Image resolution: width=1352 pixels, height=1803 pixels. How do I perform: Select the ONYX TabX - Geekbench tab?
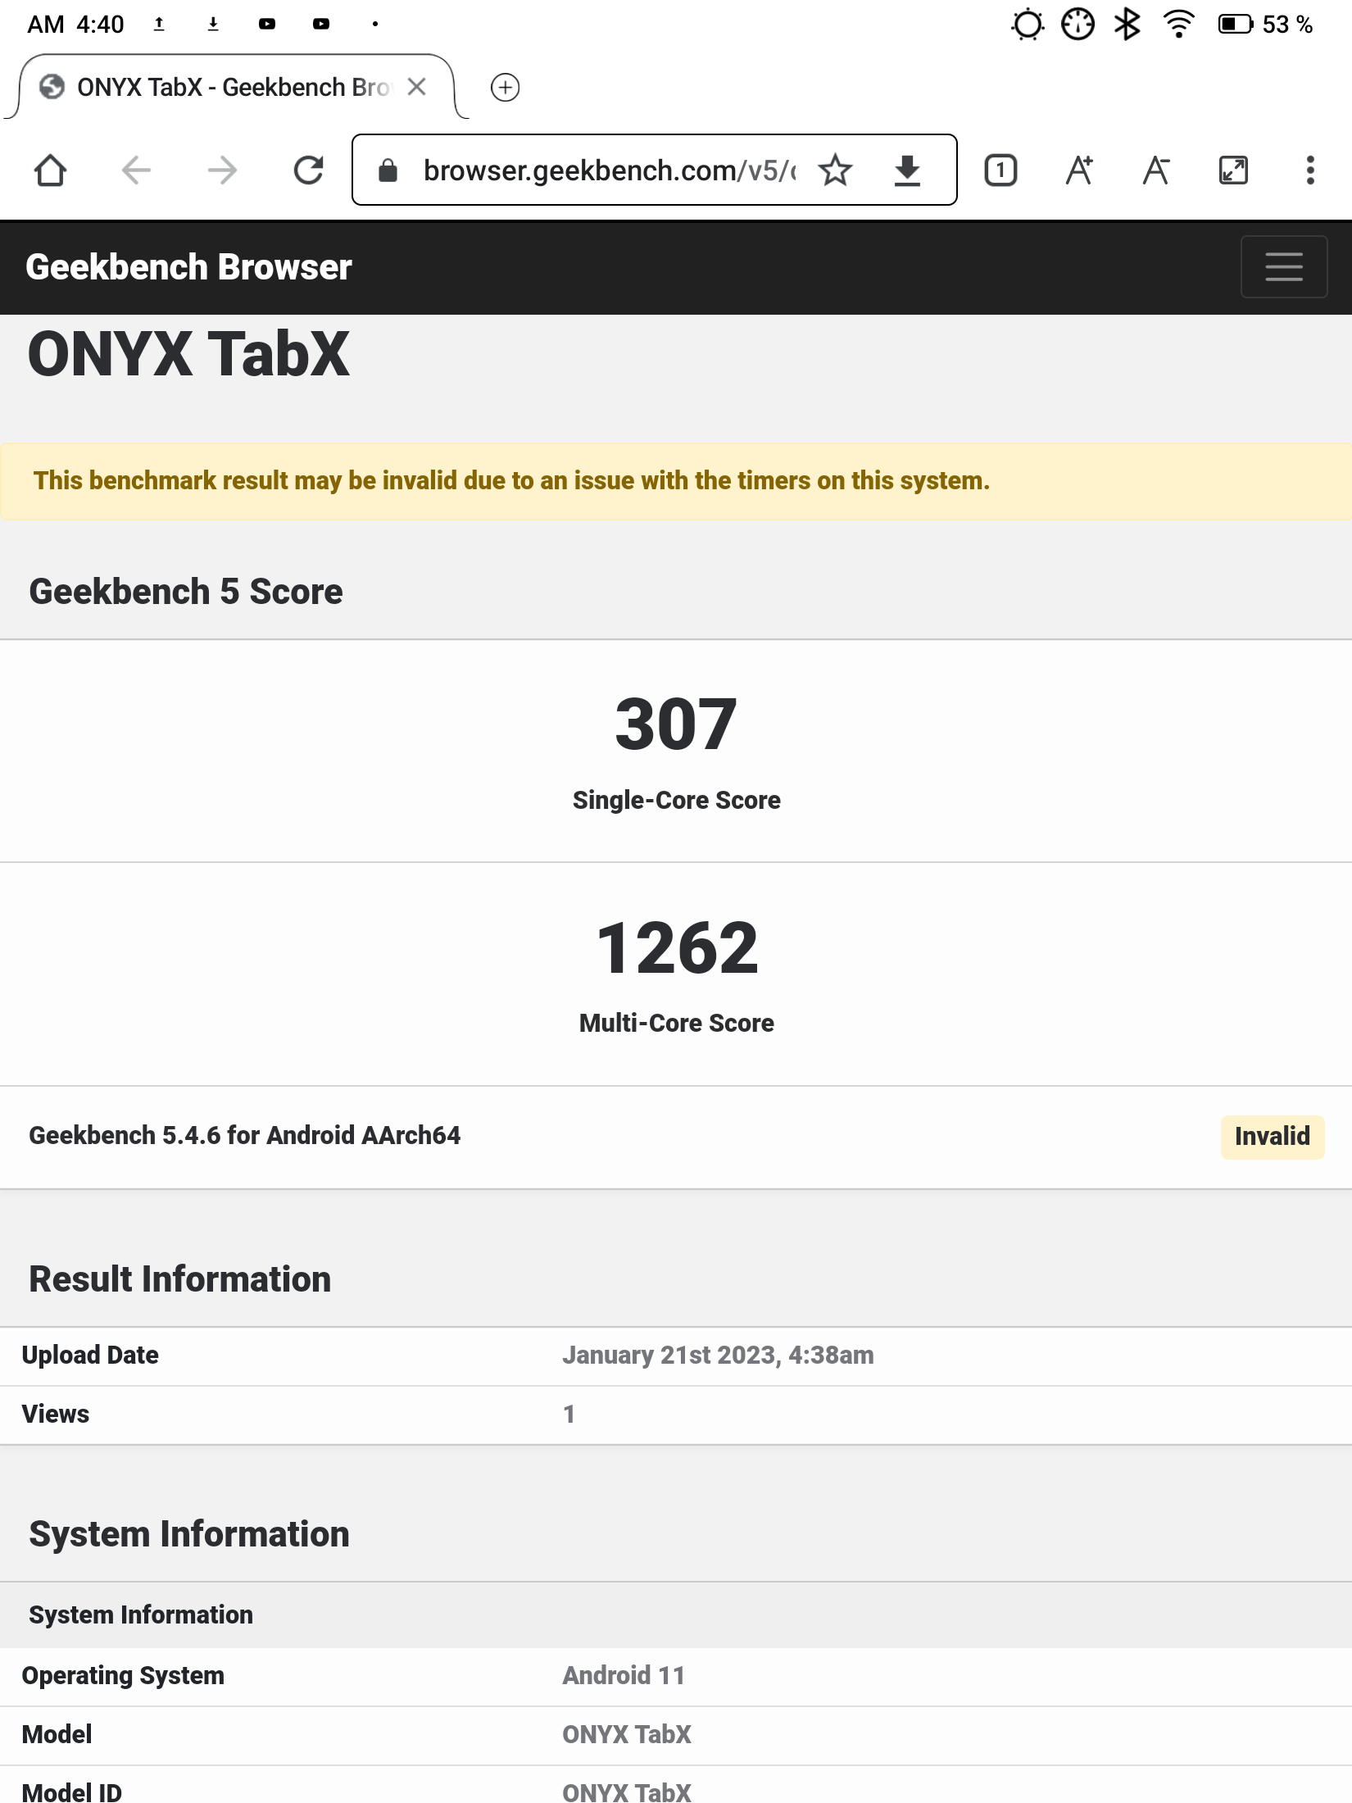tap(236, 87)
